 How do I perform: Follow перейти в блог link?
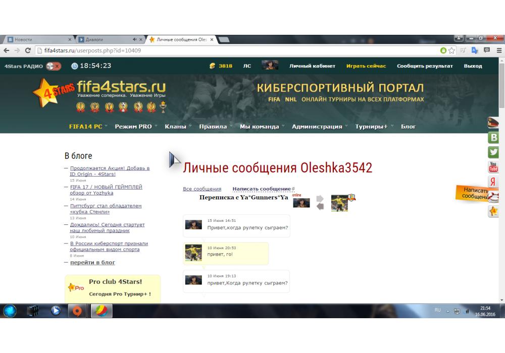92,262
